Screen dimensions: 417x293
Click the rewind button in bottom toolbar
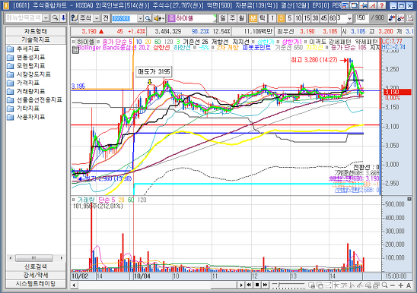tap(249, 285)
